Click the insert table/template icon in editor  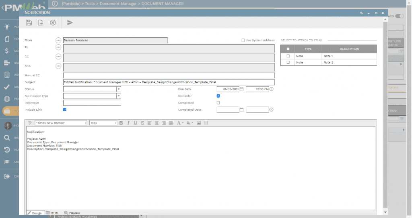pyautogui.click(x=206, y=123)
